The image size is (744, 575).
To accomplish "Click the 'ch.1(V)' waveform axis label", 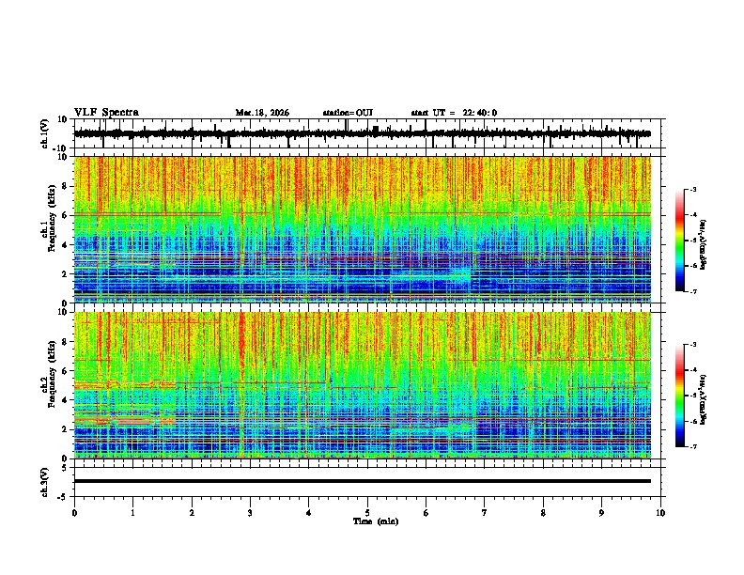I will click(45, 133).
